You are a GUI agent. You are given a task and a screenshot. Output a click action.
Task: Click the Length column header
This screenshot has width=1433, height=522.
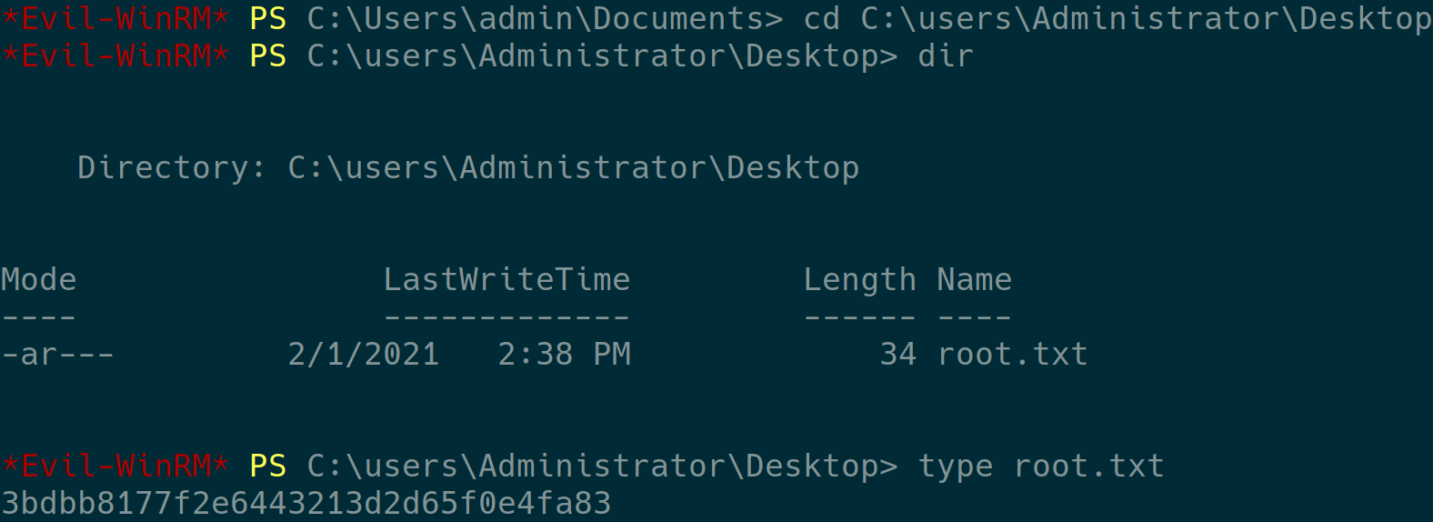859,280
